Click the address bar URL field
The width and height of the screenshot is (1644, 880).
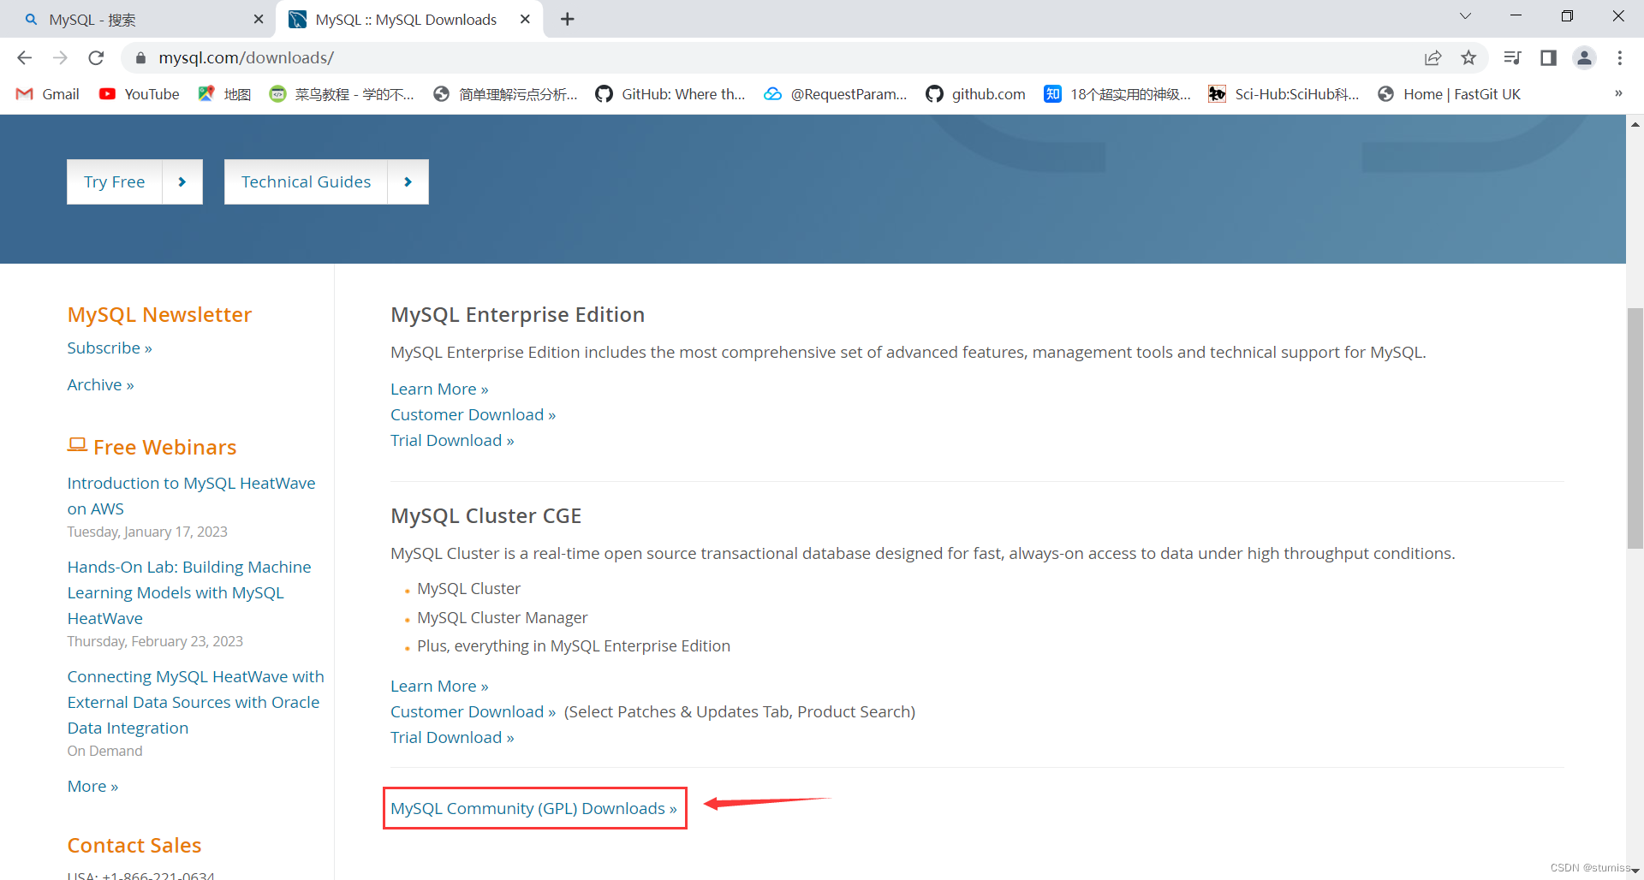[771, 57]
